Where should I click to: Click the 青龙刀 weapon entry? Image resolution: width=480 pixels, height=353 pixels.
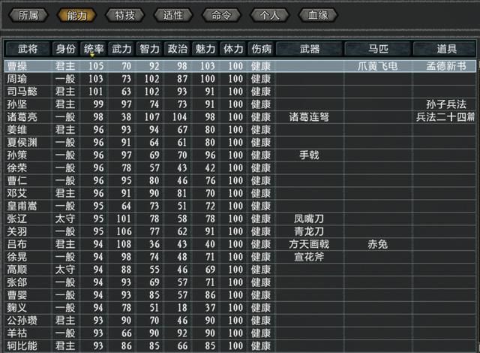[309, 231]
